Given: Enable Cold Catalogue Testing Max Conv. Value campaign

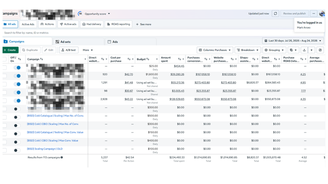Looking at the screenshot, I should [x=17, y=134].
